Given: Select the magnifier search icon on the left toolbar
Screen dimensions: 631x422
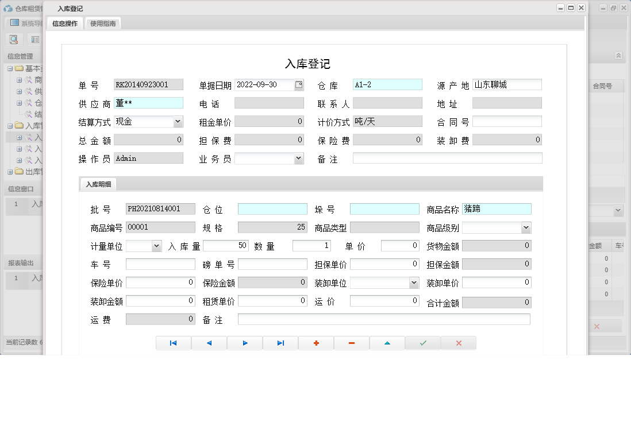Looking at the screenshot, I should [14, 40].
